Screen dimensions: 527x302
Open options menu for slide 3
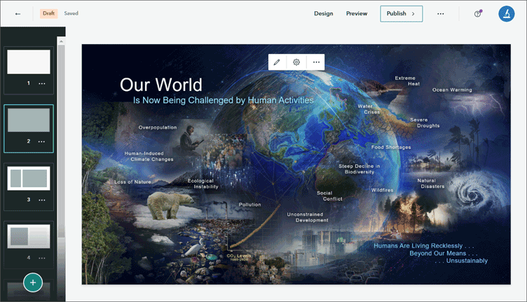41,200
